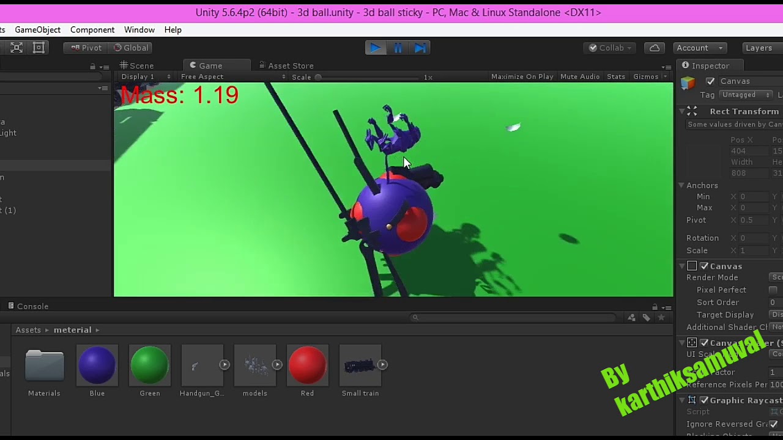Switch to the Asset Store tab
Image resolution: width=783 pixels, height=440 pixels.
click(x=286, y=65)
